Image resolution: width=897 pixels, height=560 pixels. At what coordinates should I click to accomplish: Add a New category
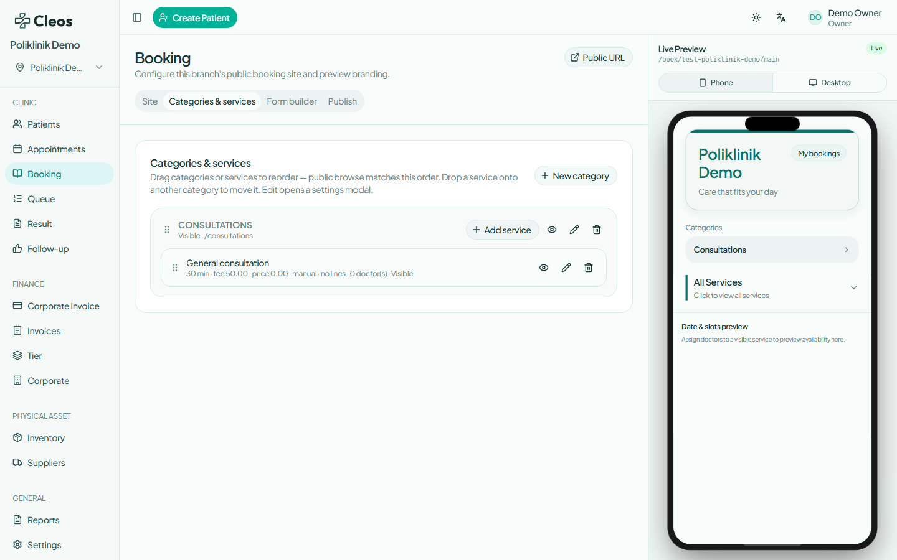(576, 175)
